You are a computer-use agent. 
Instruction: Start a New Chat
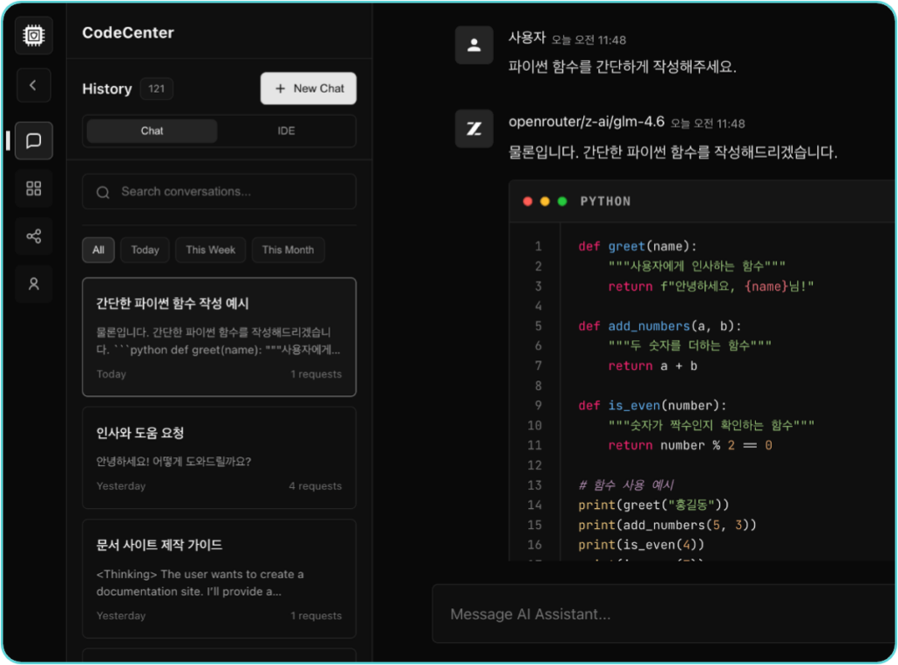308,88
